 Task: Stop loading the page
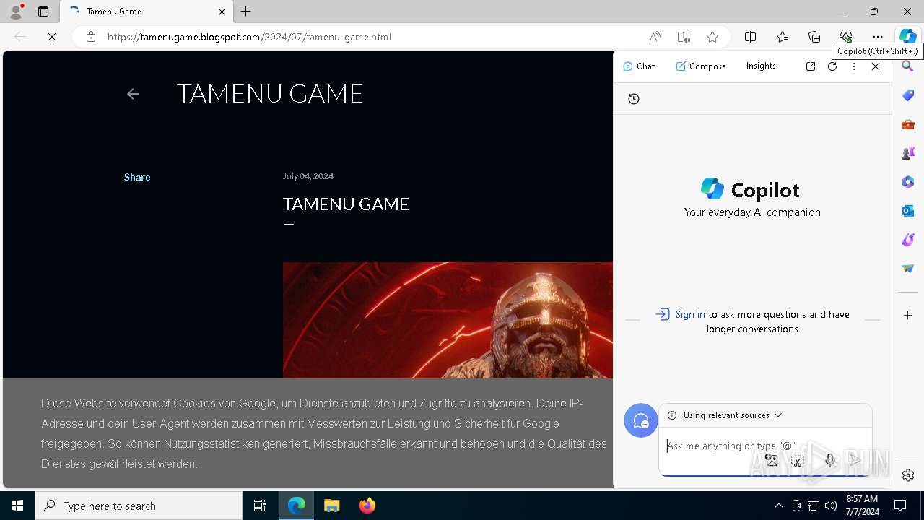click(52, 37)
